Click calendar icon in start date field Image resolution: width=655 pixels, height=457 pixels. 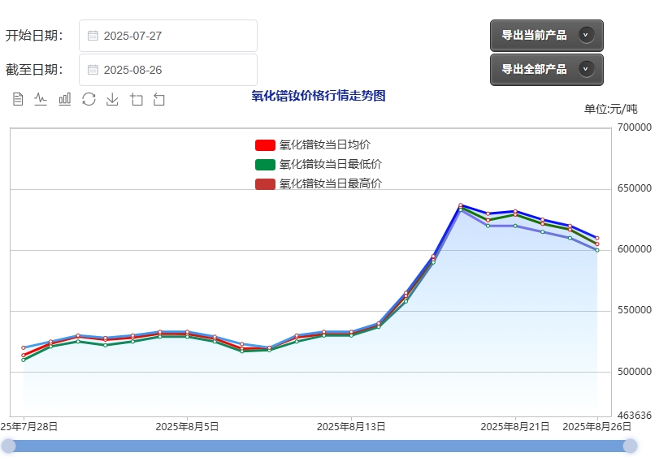click(93, 36)
